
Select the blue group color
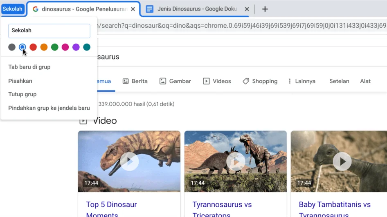(22, 47)
